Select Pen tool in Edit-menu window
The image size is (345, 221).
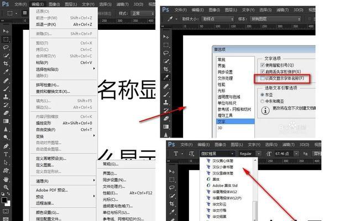(6, 146)
